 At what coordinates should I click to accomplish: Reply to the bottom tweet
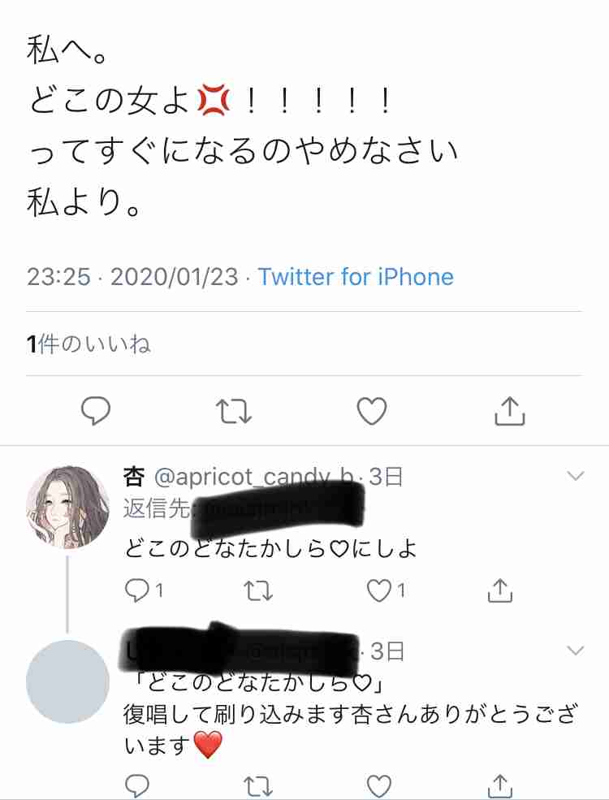136,786
